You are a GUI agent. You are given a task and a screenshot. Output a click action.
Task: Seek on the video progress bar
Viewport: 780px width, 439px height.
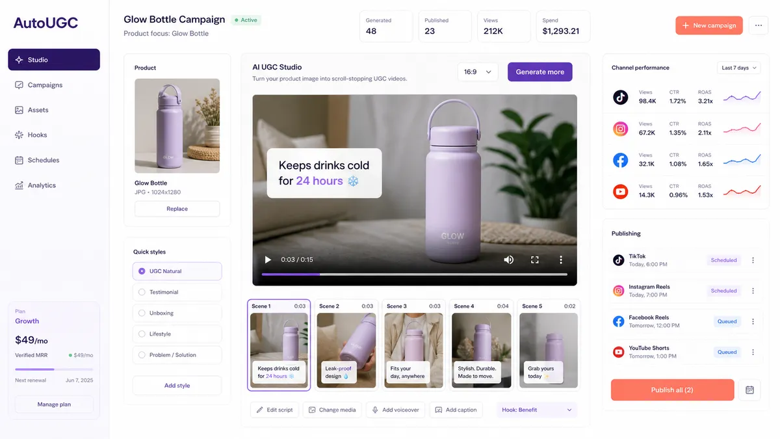pos(415,274)
